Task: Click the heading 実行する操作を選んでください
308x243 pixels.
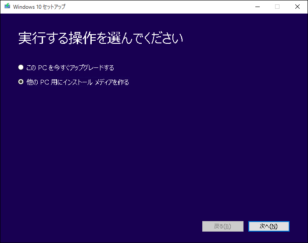Action: pyautogui.click(x=100, y=38)
